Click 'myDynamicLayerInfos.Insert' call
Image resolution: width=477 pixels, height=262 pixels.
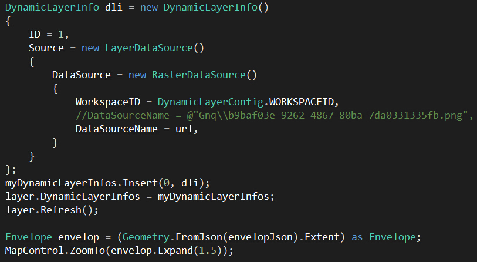tap(82, 183)
